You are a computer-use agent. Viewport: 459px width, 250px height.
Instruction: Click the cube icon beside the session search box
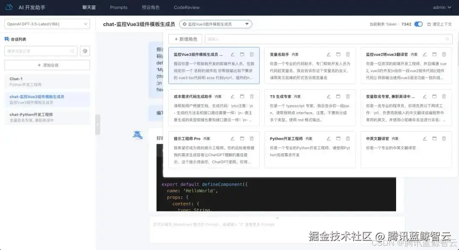tap(85, 51)
